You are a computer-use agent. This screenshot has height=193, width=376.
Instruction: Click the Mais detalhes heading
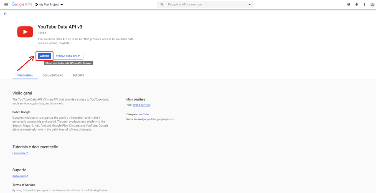(136, 99)
